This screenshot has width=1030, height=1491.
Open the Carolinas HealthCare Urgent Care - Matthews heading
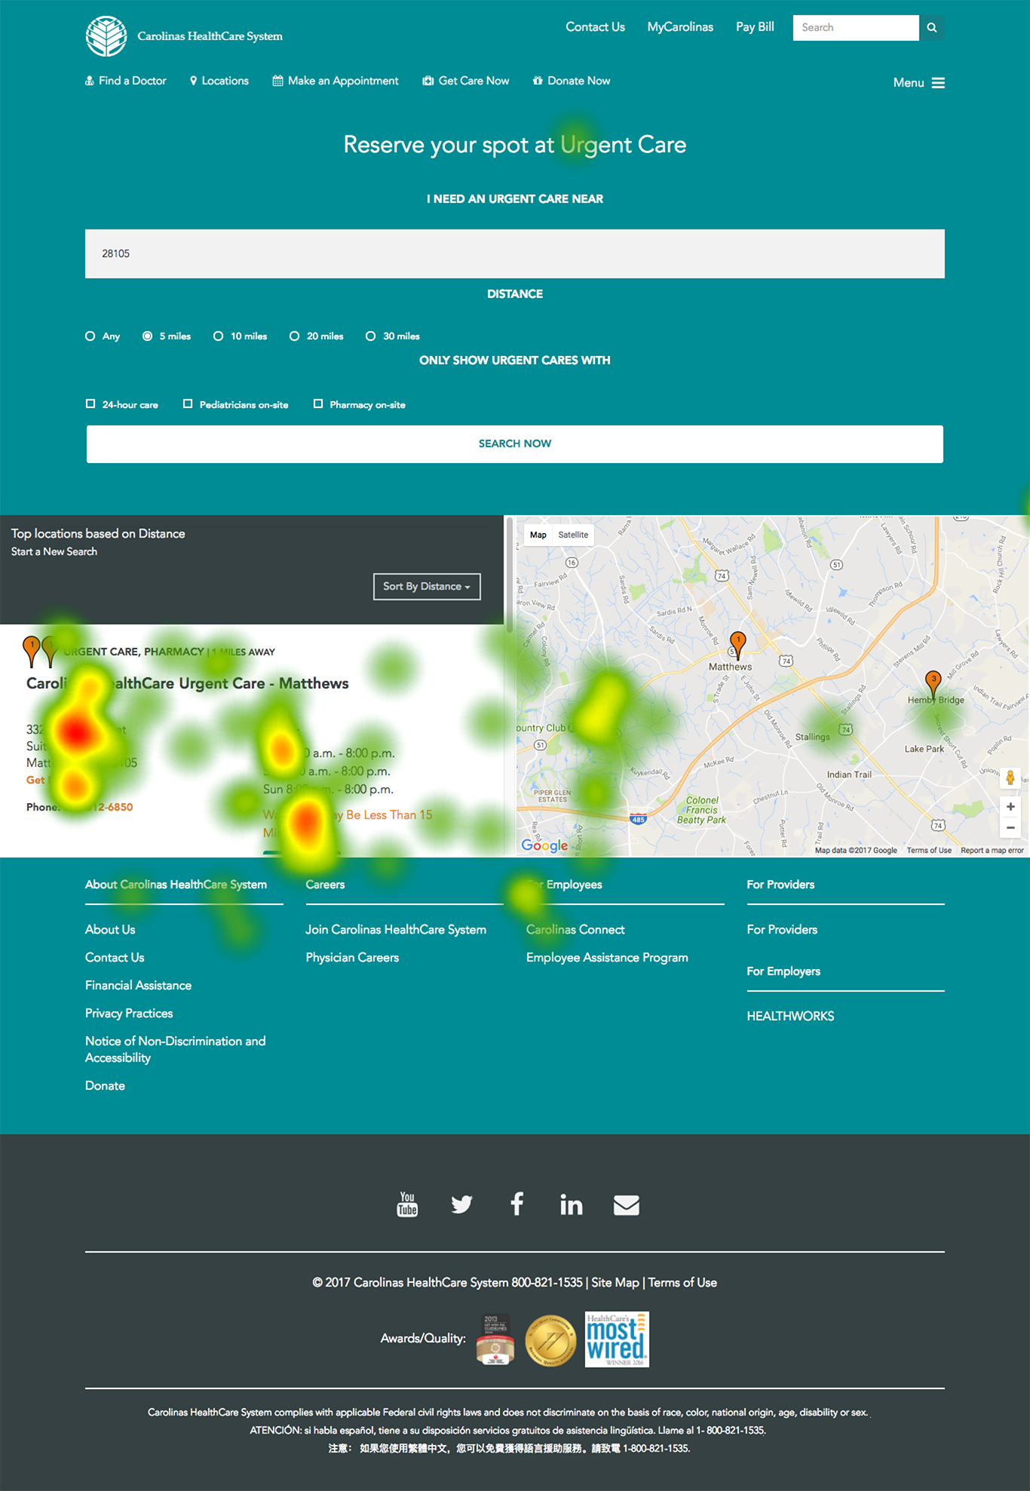[188, 683]
